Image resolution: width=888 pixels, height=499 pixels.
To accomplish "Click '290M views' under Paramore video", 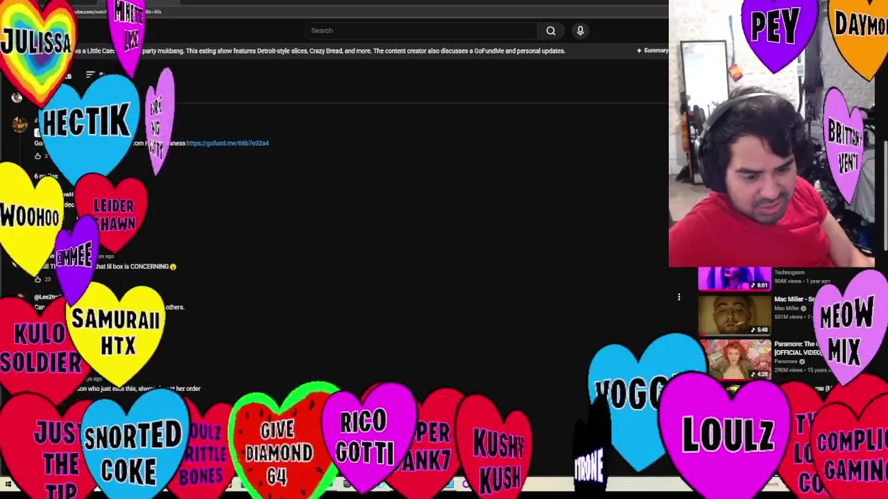I will (x=787, y=370).
